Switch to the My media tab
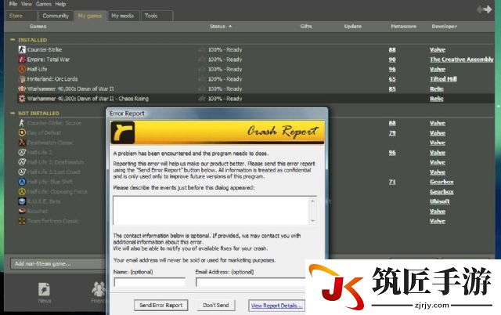This screenshot has height=315, width=501. (123, 16)
